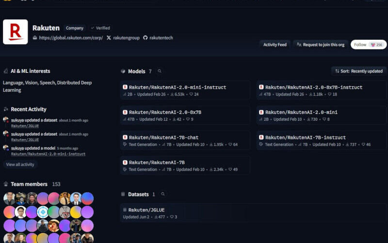The width and height of the screenshot is (388, 243).
Task: Click the heart icon on RakutenAI-7B-chat card
Action: 230,144
